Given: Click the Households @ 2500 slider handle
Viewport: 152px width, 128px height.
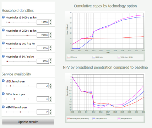Looking at the screenshot, I should (x=27, y=35).
